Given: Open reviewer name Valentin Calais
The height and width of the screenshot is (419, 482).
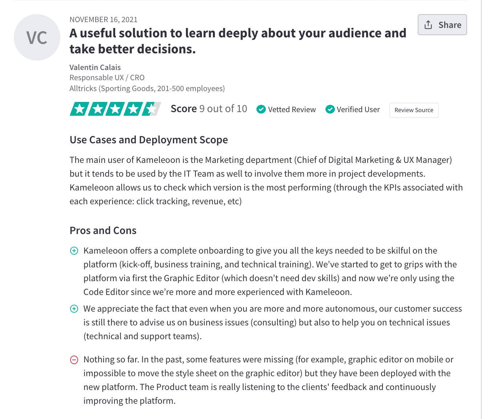Looking at the screenshot, I should pyautogui.click(x=95, y=67).
